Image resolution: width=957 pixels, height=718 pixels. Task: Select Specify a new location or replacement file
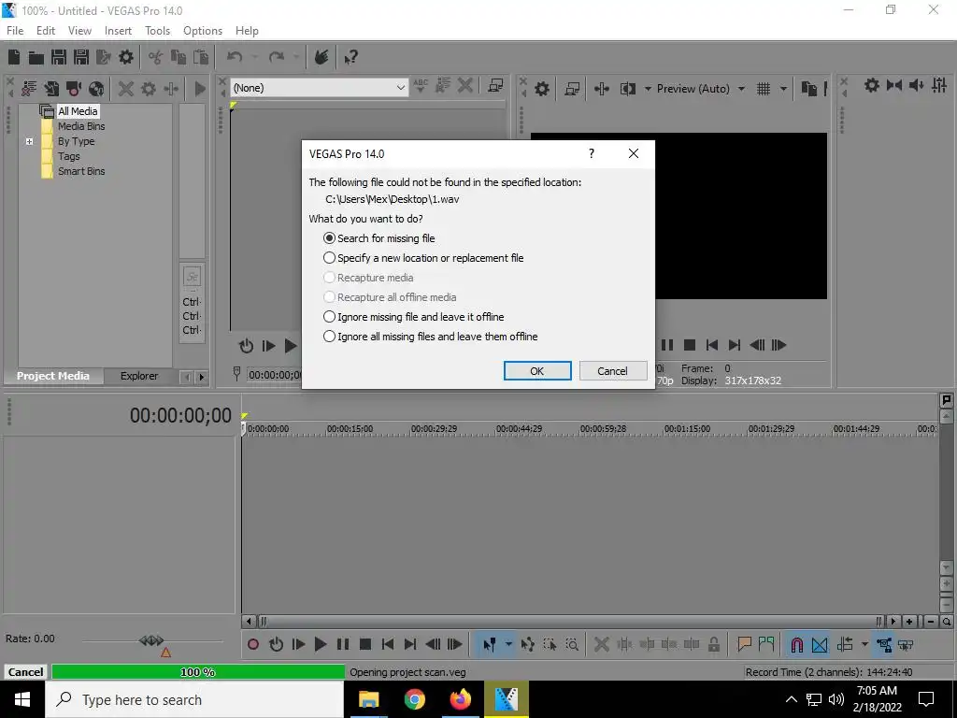pos(423,258)
